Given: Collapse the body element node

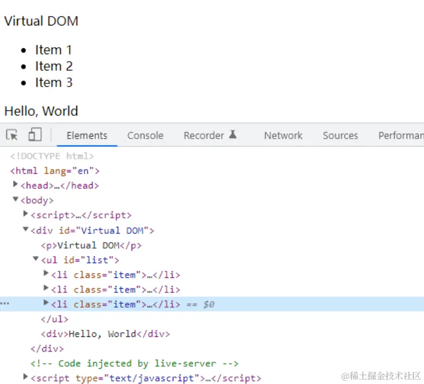Looking at the screenshot, I should (15, 199).
